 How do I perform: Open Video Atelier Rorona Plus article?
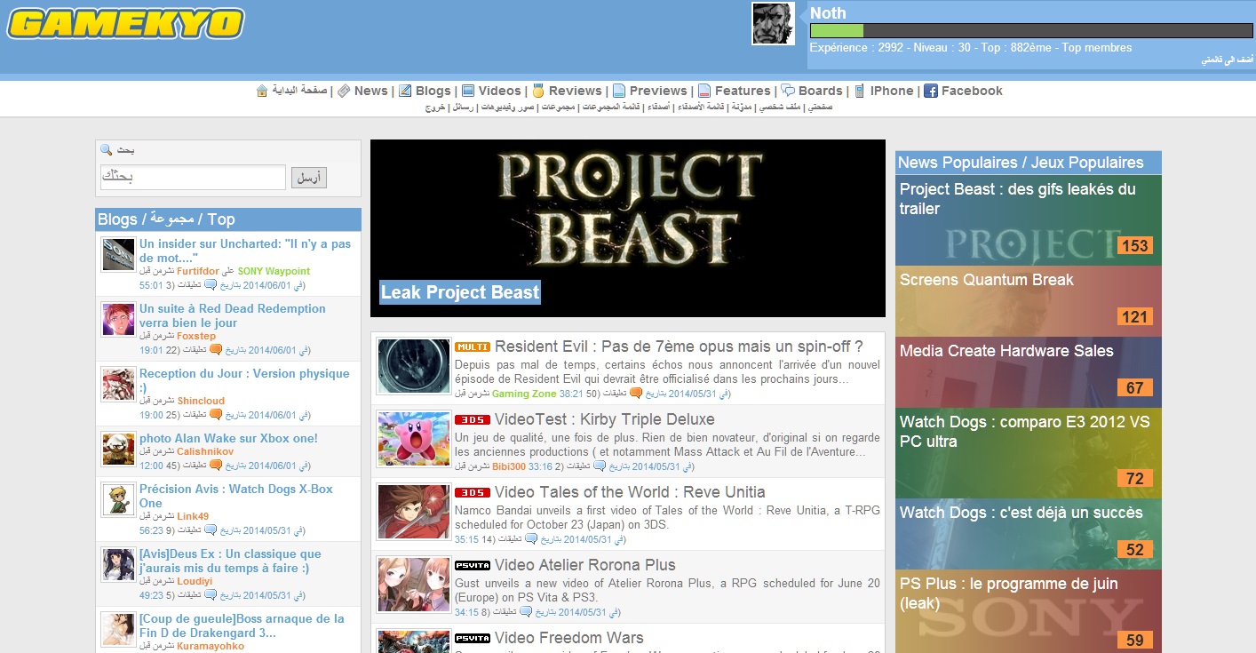point(585,565)
